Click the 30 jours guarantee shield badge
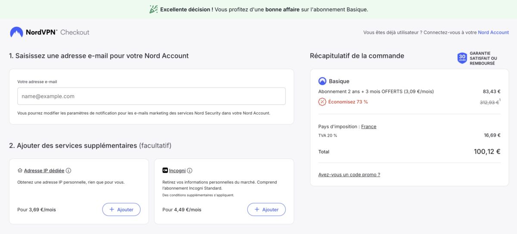The width and height of the screenshot is (517, 234). (462, 58)
